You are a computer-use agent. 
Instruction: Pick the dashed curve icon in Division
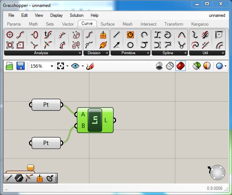pos(89,45)
